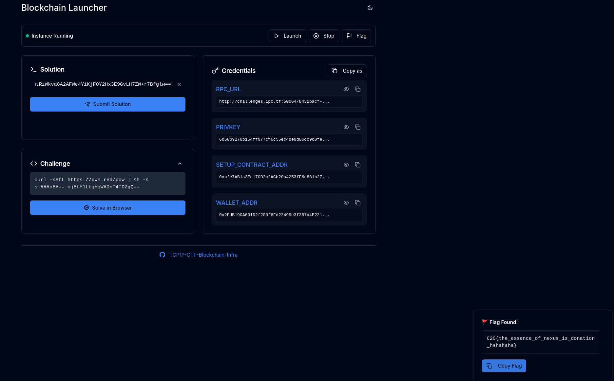Copy the PRIVKEY value
The image size is (614, 381).
pyautogui.click(x=357, y=127)
